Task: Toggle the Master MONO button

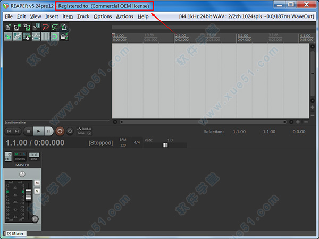Action: [x=33, y=156]
